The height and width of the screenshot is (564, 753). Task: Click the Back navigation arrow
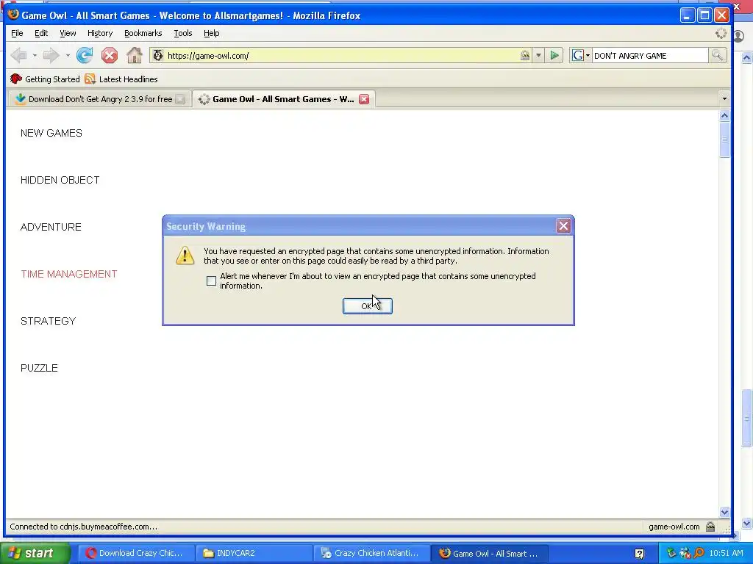pyautogui.click(x=18, y=56)
